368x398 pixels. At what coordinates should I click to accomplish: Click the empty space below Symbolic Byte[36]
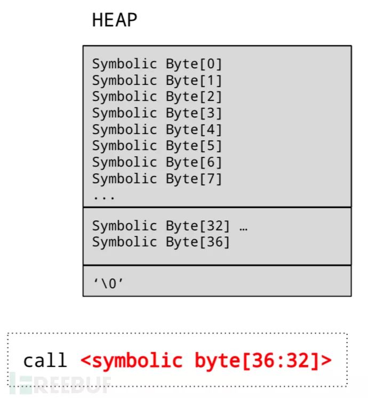(217, 256)
